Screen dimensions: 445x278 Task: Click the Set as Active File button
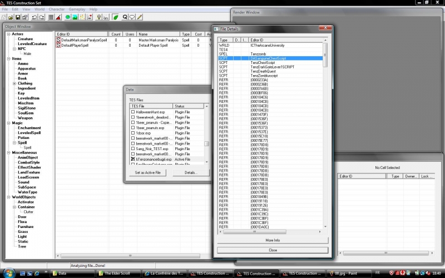coord(147,172)
